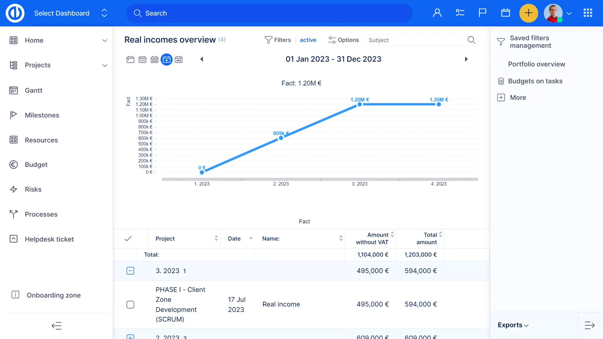Viewport: 603px width, 339px height.
Task: Check the PHASE I Client Zone row checkbox
Action: pos(130,304)
